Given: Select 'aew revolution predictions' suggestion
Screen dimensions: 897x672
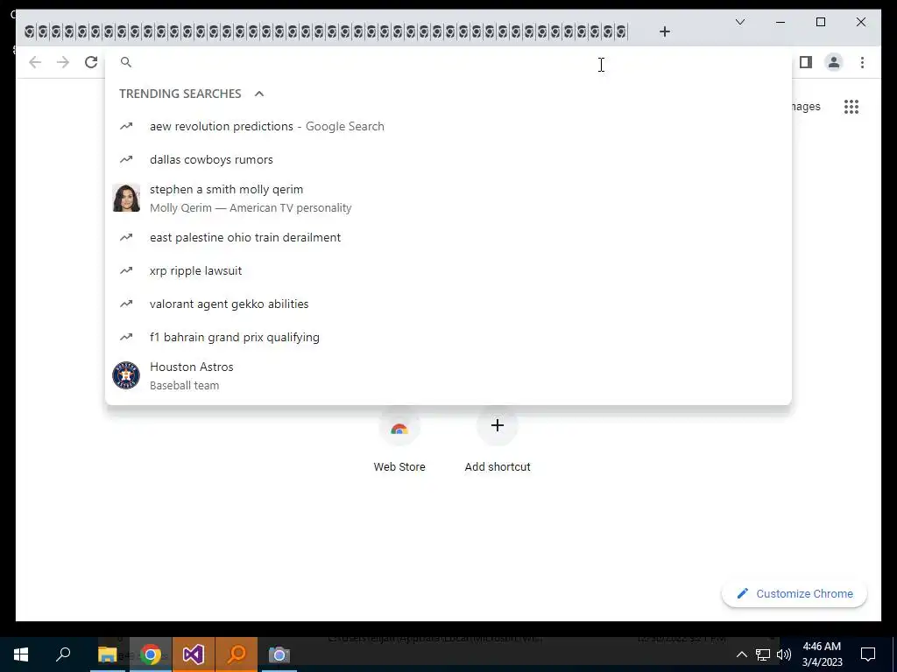Looking at the screenshot, I should (448, 126).
